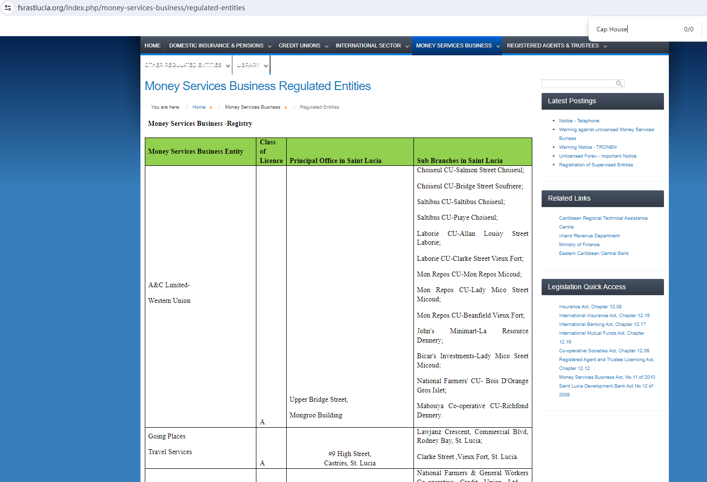Click the find bar containing 'Cap House'
Screen dimensions: 707x482
coord(636,29)
